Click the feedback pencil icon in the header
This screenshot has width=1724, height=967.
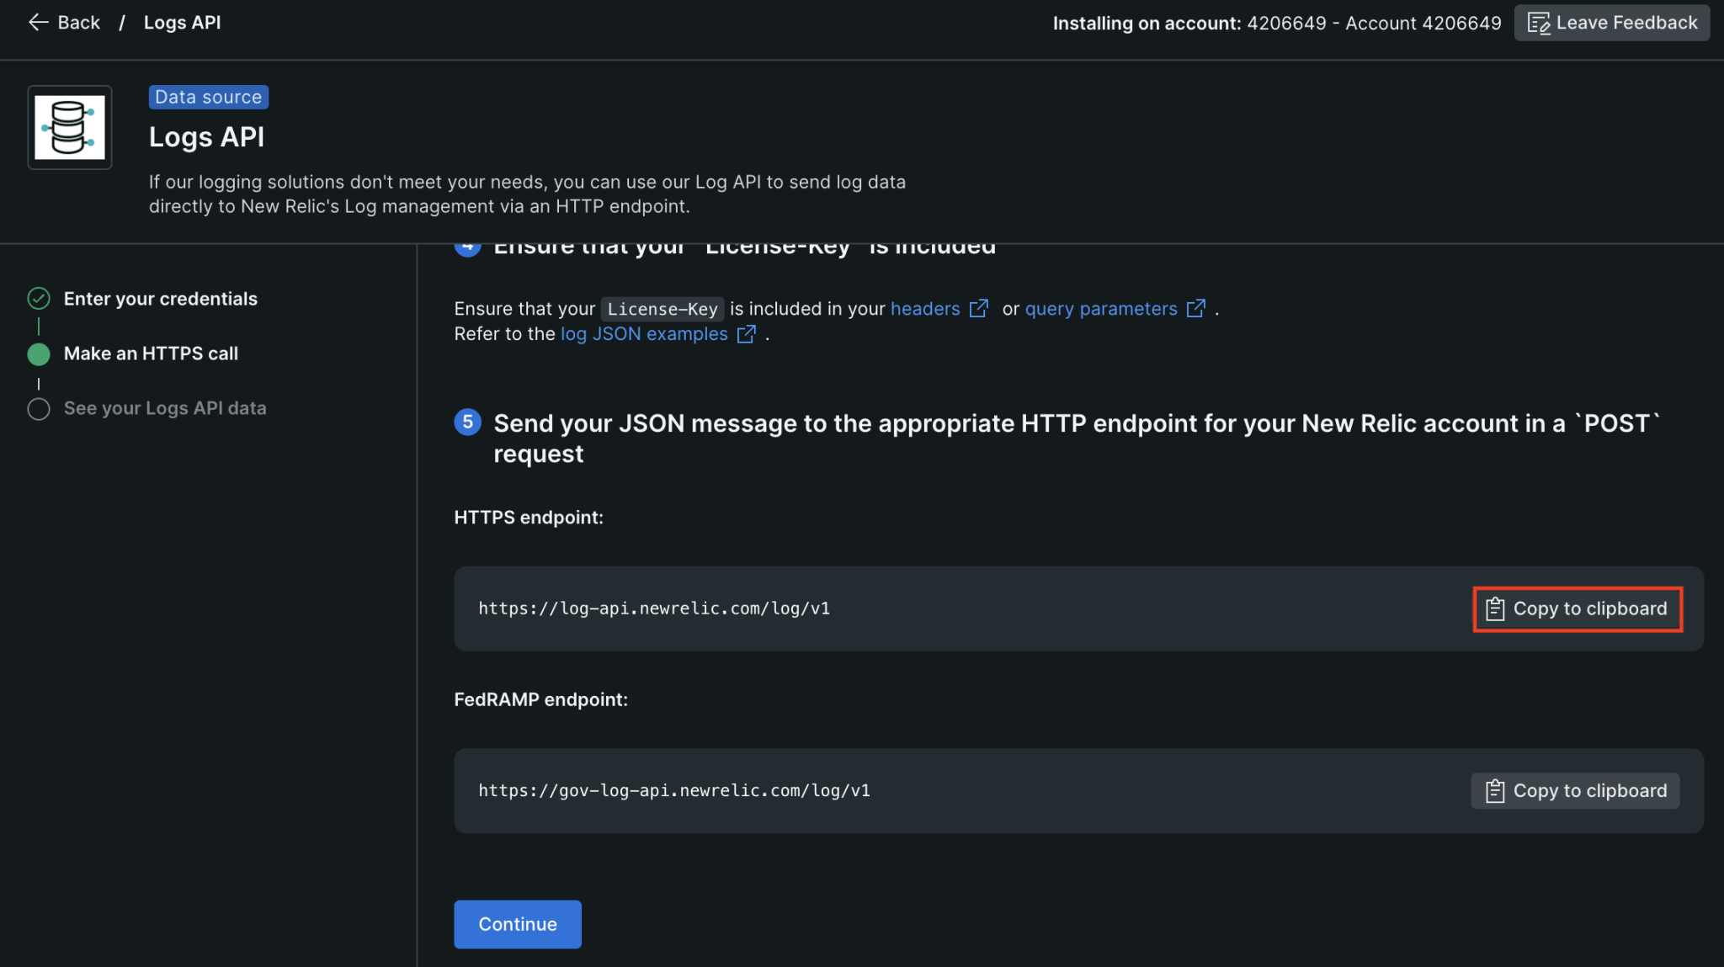[x=1540, y=23]
